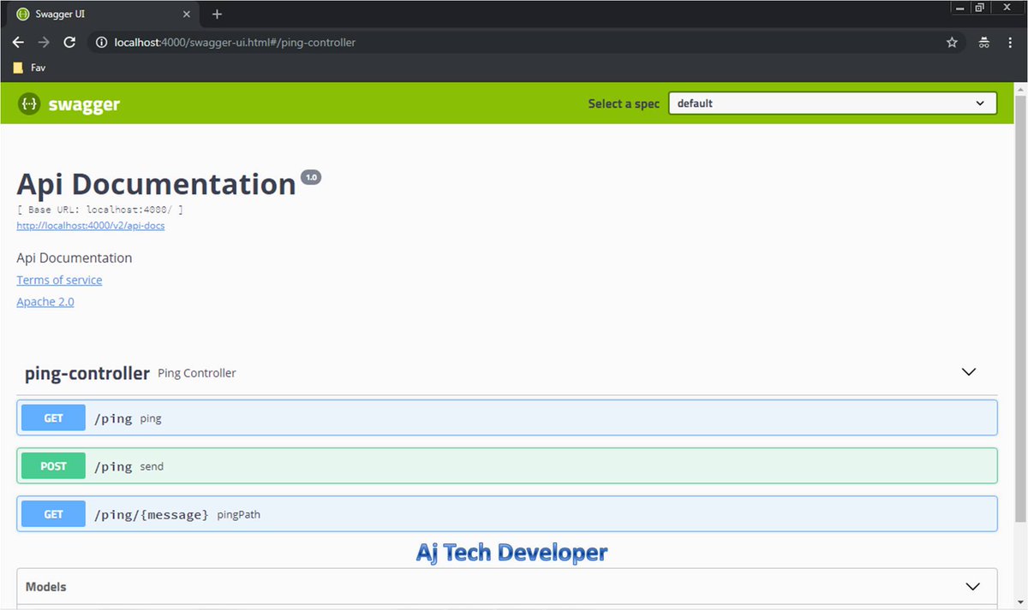Open the Select a spec dropdown

[832, 104]
